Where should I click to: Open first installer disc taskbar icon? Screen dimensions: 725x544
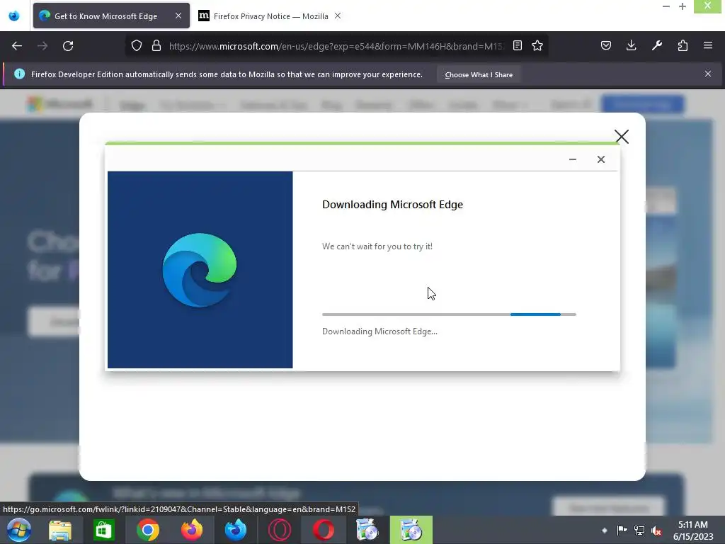tap(367, 530)
